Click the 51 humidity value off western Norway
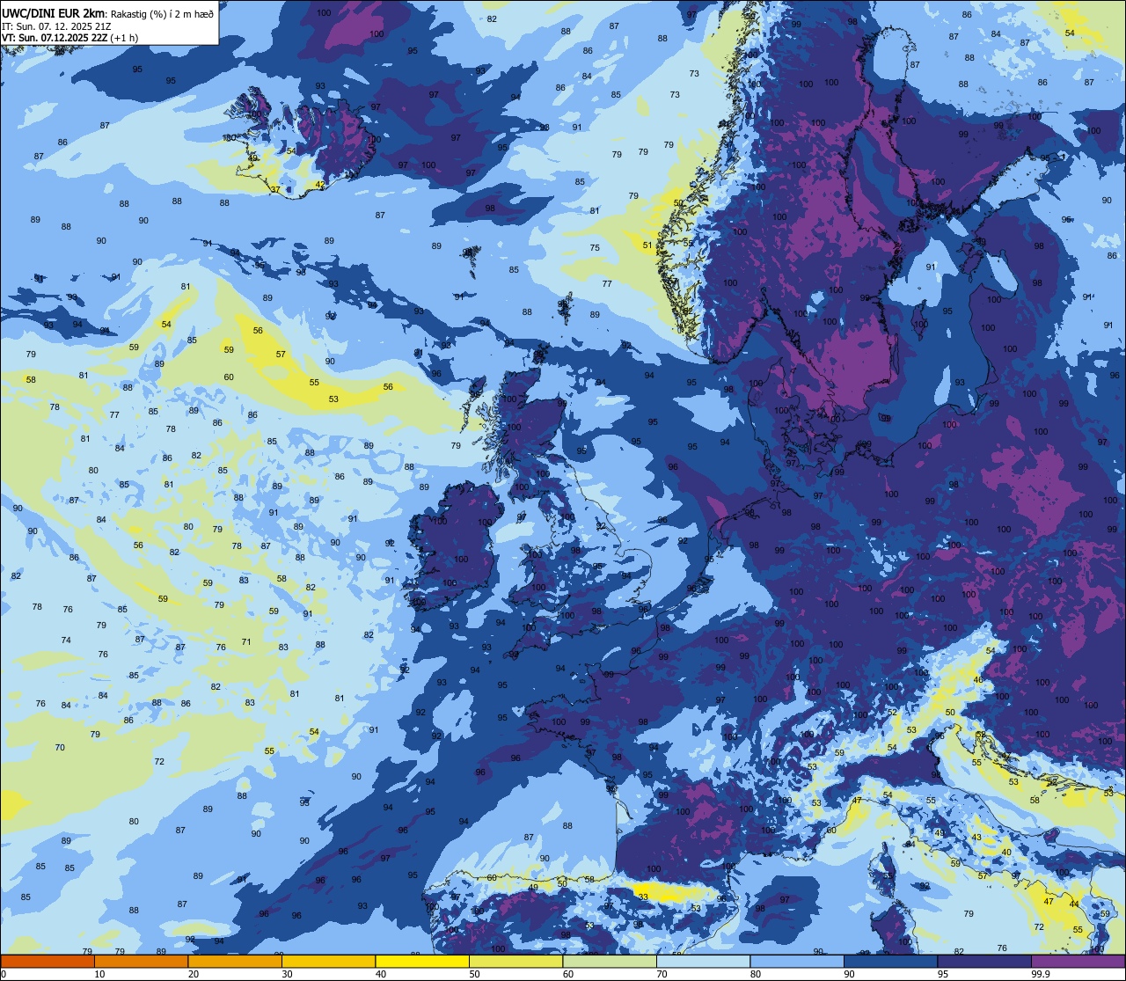This screenshot has height=981, width=1126. (x=647, y=245)
